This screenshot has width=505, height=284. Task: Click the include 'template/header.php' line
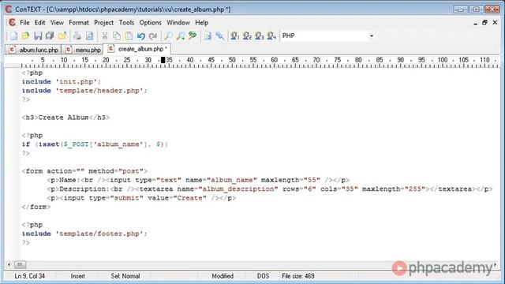point(84,91)
